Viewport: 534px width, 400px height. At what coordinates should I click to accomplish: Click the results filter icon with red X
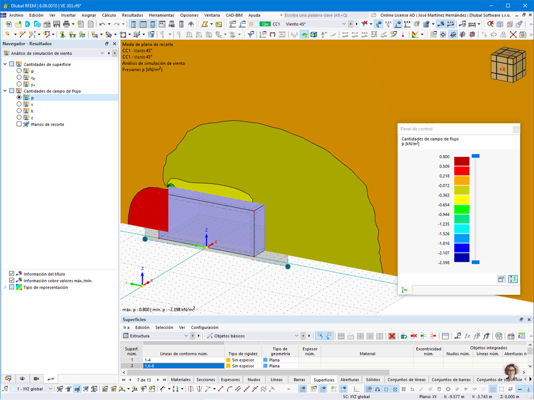tap(365, 24)
